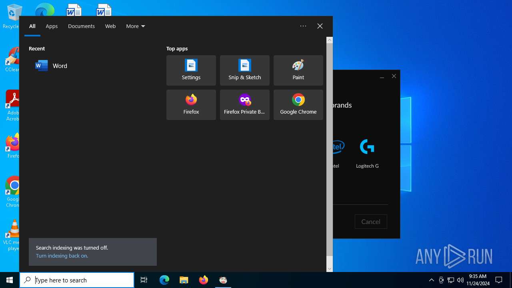This screenshot has height=288, width=512.
Task: Select the Adobe Acrobat desktop shortcut
Action: [x=12, y=106]
